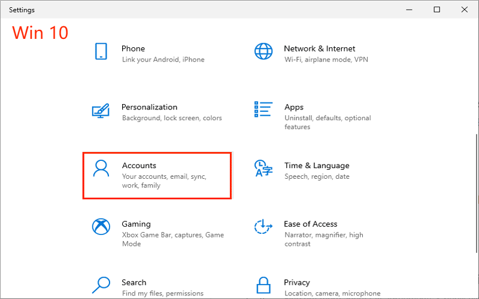
Task: Click the Time & Language clock icon
Action: pos(263,169)
